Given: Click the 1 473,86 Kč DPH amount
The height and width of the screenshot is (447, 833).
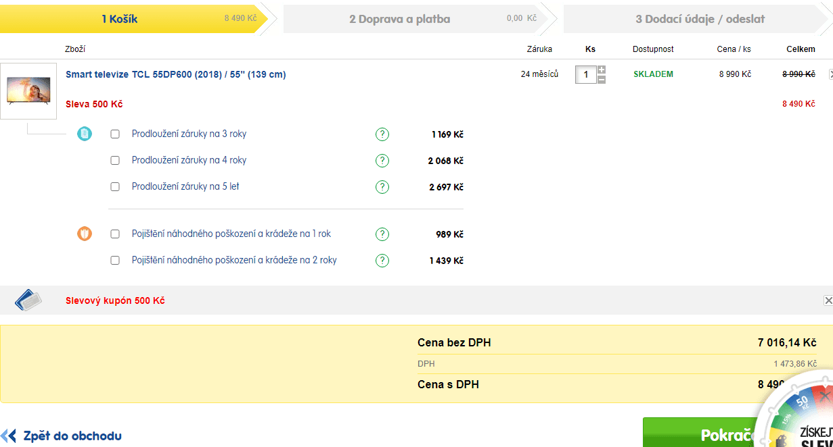Looking at the screenshot, I should (795, 364).
